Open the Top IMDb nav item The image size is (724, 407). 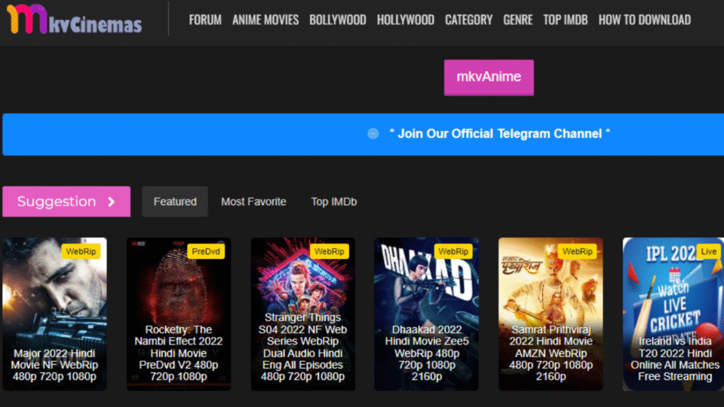565,20
